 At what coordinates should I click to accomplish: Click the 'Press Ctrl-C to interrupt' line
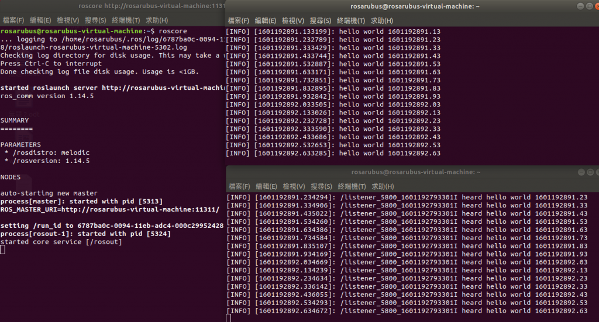point(51,63)
